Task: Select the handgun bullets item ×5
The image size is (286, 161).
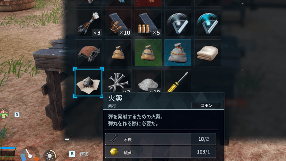Action: (x=148, y=23)
